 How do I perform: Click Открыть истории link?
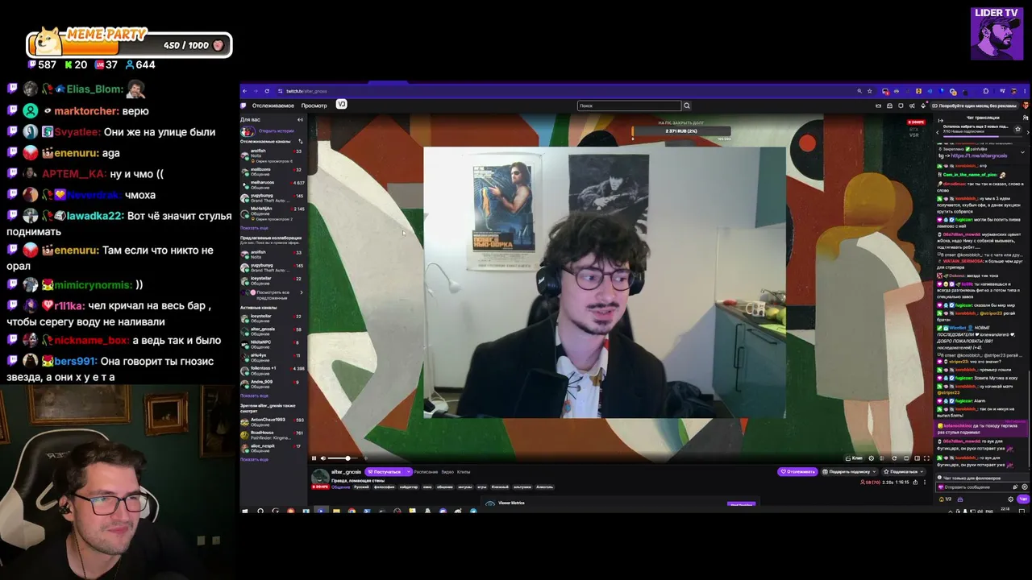[x=276, y=130]
